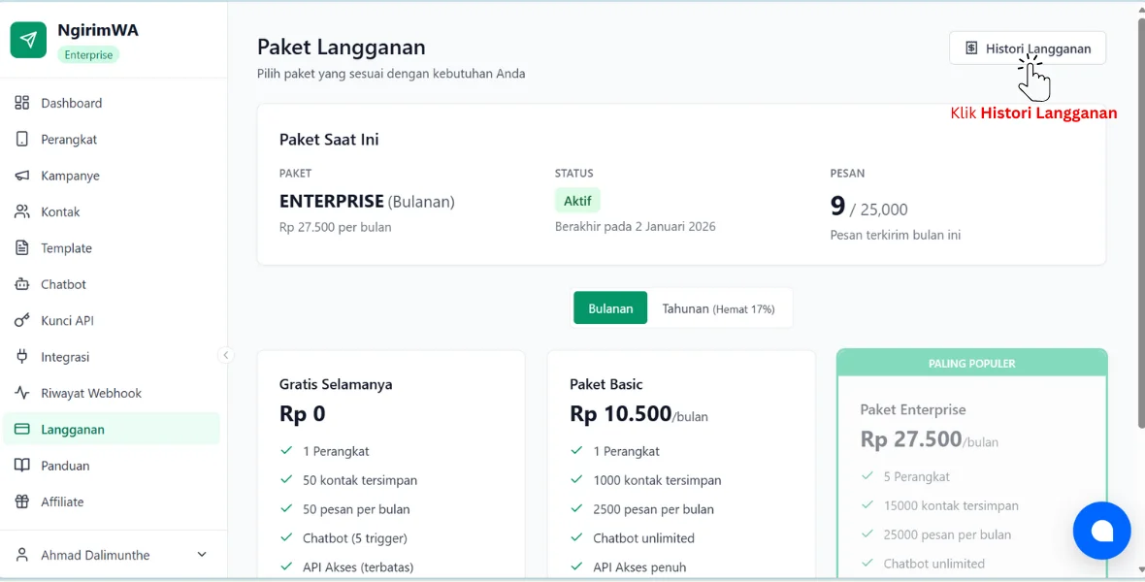
Task: Select the Langganan menu item
Action: coord(112,430)
